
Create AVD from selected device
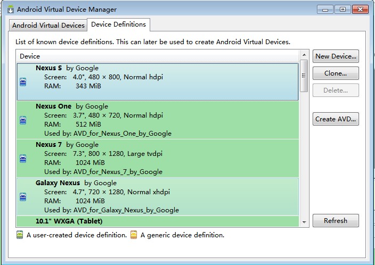click(336, 119)
